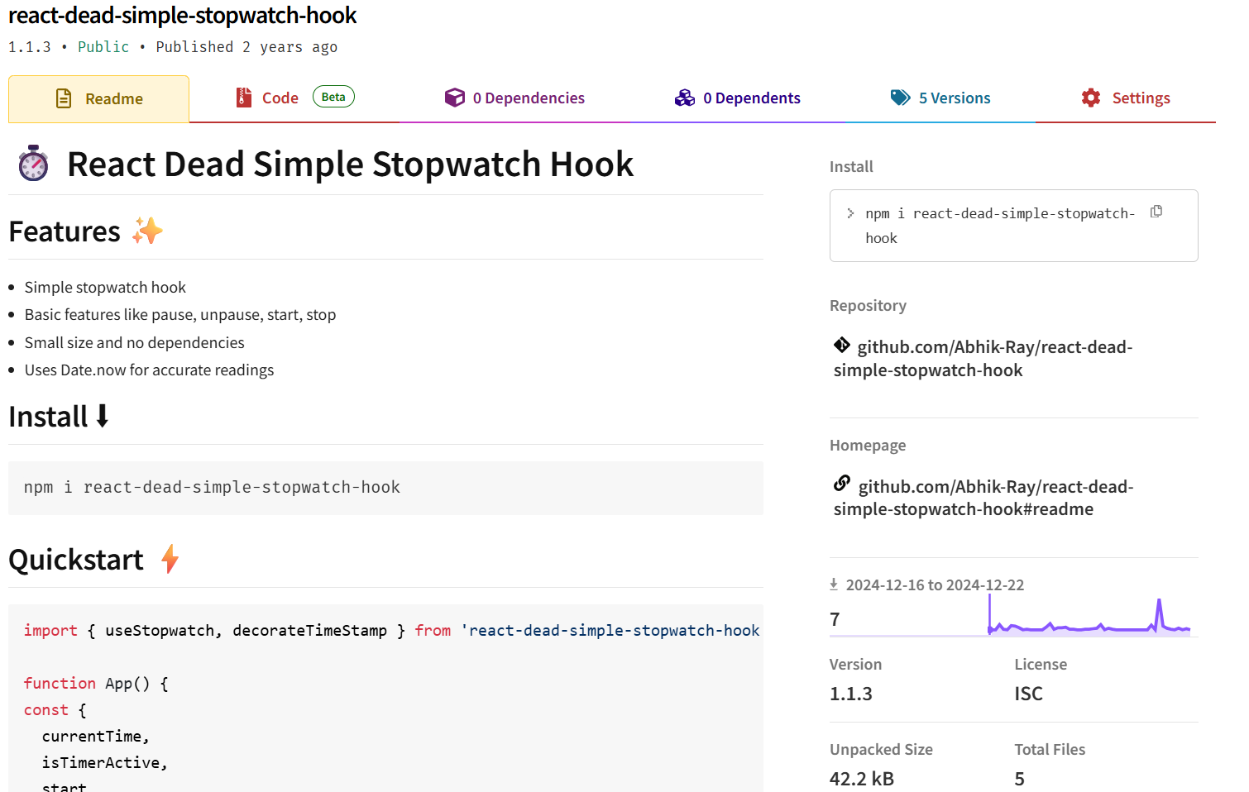
Task: Click the git branch icon beside Repository
Action: pos(842,345)
